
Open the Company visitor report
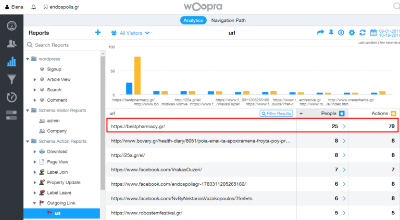[x=57, y=131]
